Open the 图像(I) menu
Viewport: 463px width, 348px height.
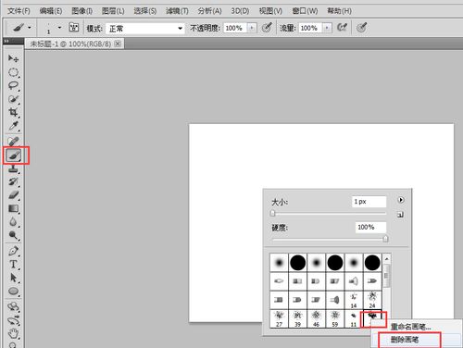coord(82,11)
